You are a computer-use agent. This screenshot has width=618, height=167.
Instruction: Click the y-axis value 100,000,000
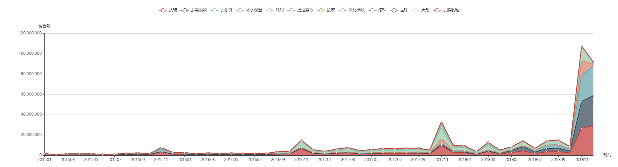point(30,53)
